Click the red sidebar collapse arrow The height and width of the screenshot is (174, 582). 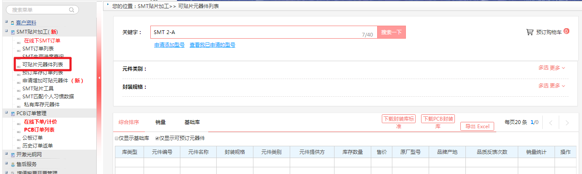(x=99, y=78)
